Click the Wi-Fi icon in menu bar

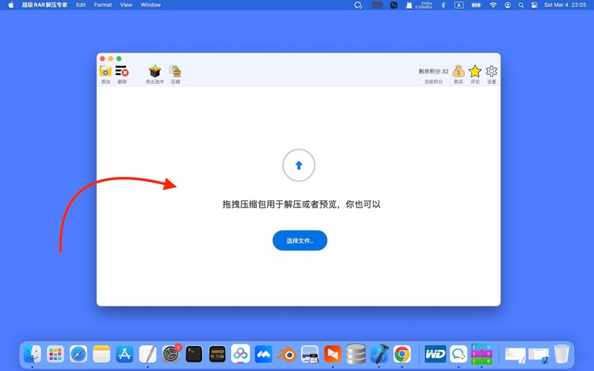click(493, 5)
